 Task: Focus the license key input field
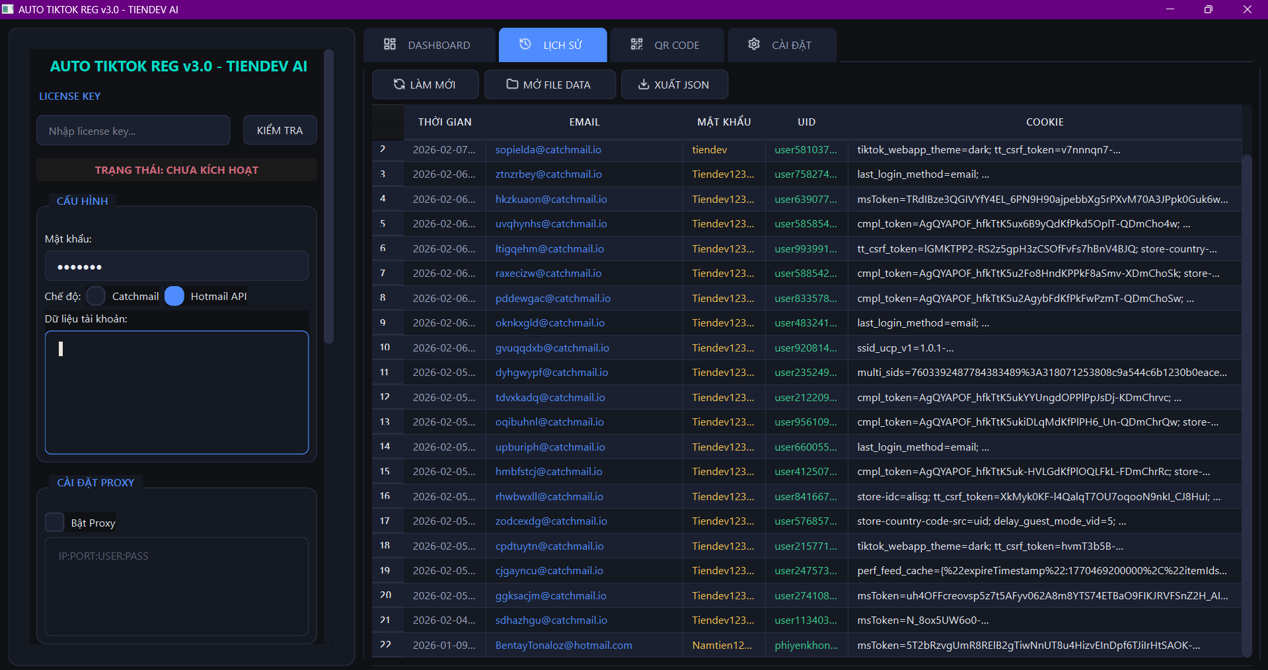tap(133, 131)
